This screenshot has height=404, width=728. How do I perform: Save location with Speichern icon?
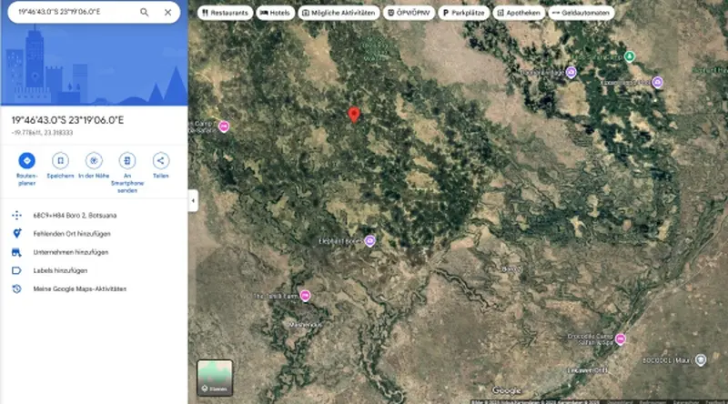tap(60, 161)
